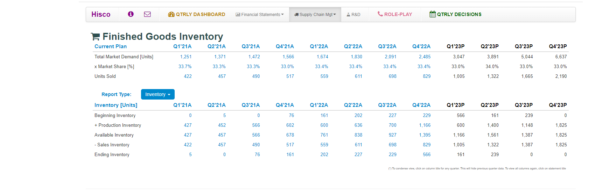616x190 pixels.
Task: Click the Hisco brand link
Action: [101, 14]
